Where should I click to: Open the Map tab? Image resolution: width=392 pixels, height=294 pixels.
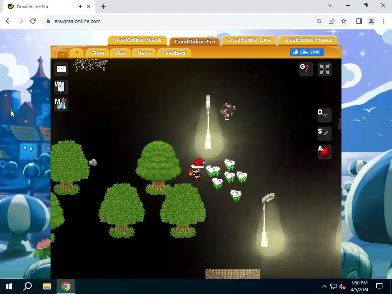121,53
